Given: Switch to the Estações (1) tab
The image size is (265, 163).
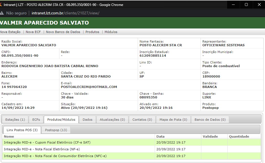Looking at the screenshot, I should pyautogui.click(x=15, y=120).
